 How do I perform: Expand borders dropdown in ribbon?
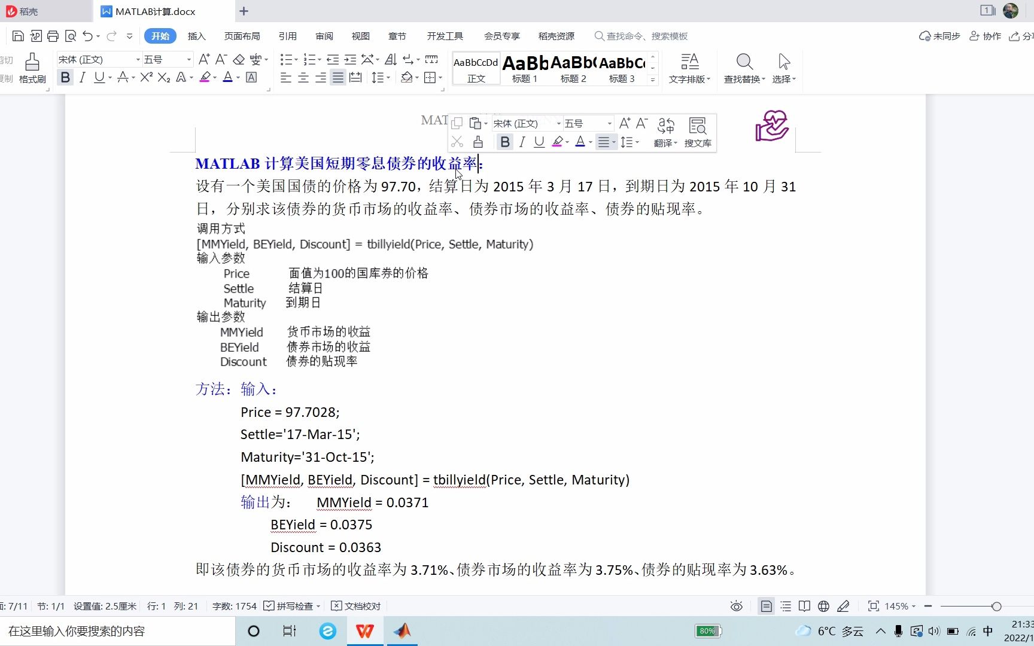(440, 78)
